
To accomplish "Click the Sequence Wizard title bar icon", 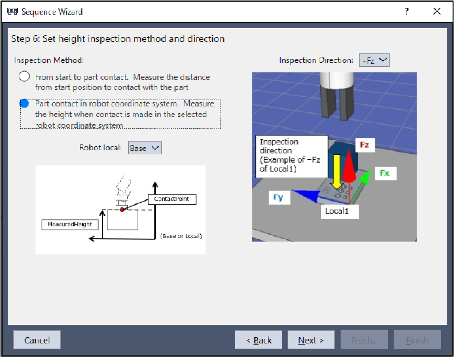I will 12,12.
